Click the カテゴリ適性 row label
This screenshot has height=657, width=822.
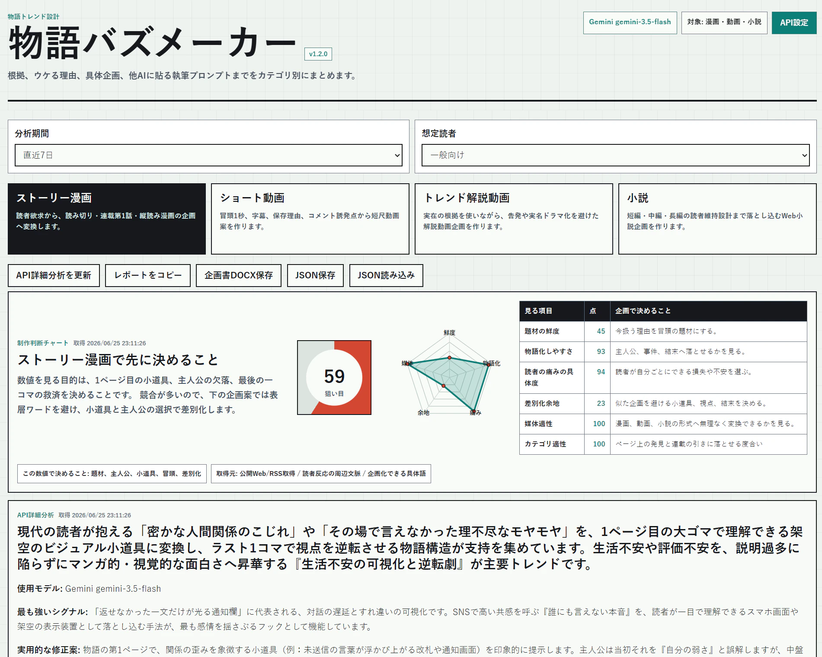tap(545, 444)
